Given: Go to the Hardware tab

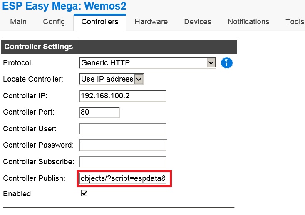Looking at the screenshot, I should click(151, 22).
